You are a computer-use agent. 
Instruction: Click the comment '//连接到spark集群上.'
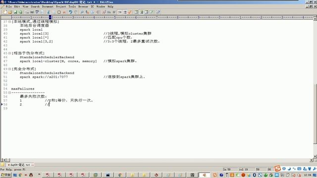[124, 77]
